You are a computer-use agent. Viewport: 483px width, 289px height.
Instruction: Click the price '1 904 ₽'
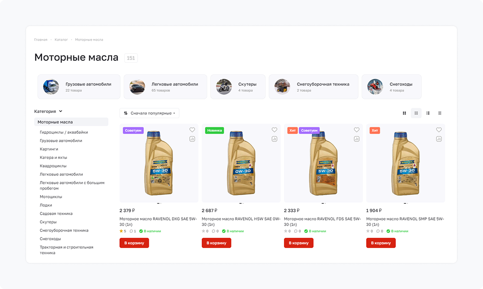[374, 210]
